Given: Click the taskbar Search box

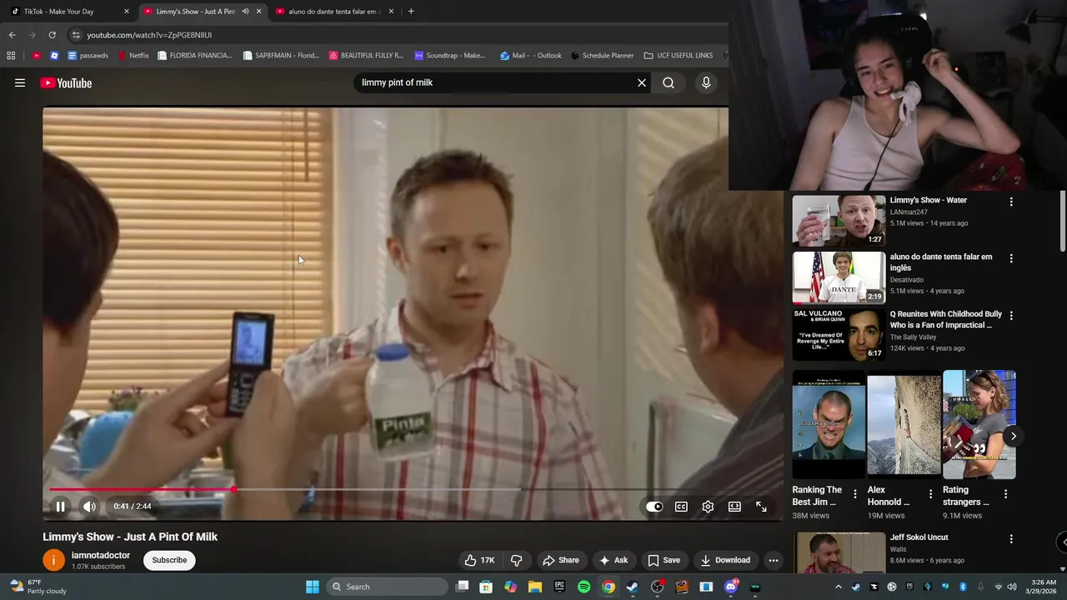Looking at the screenshot, I should [388, 587].
